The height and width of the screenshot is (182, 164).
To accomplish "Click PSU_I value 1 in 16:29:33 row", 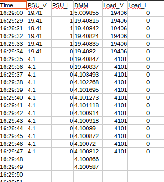I will pos(63,44).
